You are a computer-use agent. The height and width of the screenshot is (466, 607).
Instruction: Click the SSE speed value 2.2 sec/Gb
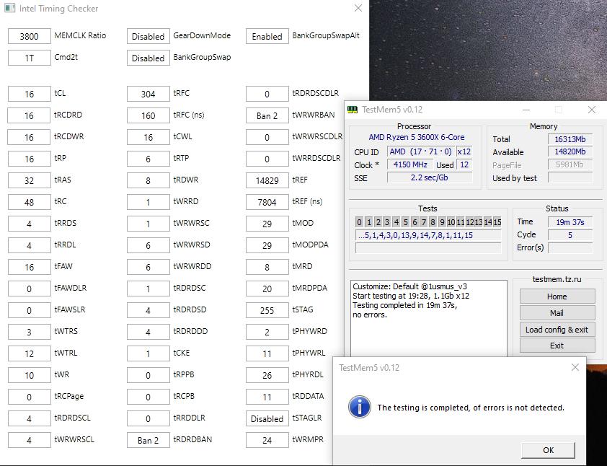tap(430, 177)
